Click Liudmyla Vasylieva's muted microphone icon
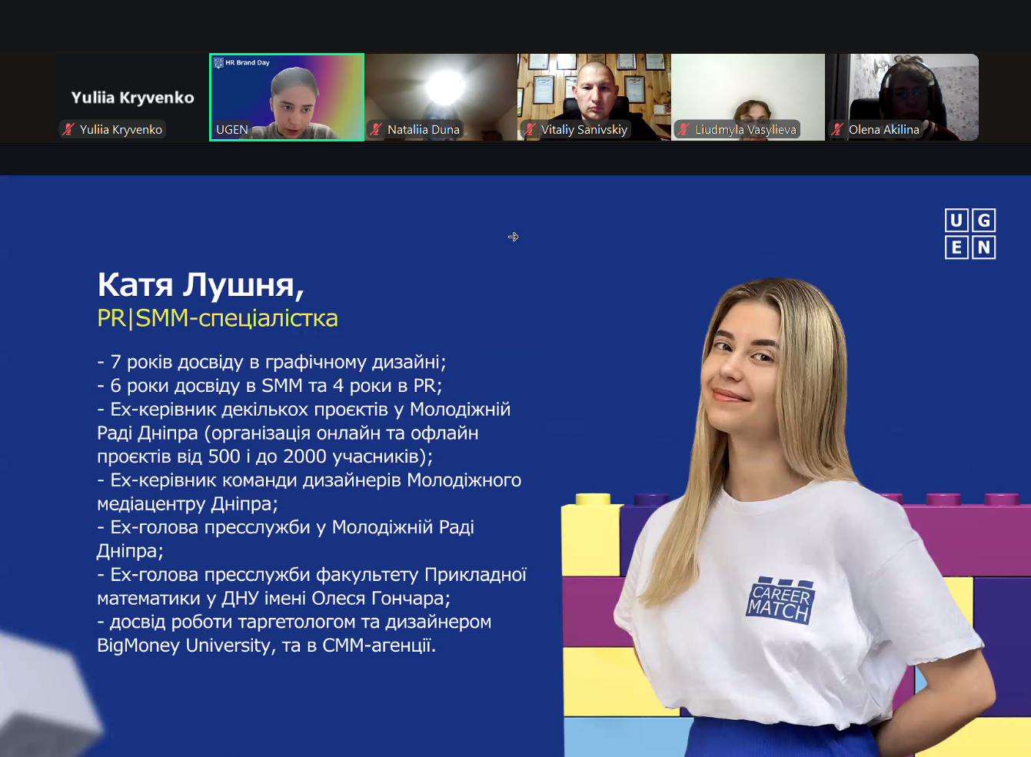Screen dimensions: 1031x757 [683, 129]
